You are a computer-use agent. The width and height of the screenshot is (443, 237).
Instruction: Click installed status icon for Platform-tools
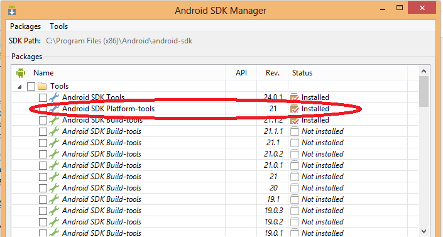click(x=295, y=109)
